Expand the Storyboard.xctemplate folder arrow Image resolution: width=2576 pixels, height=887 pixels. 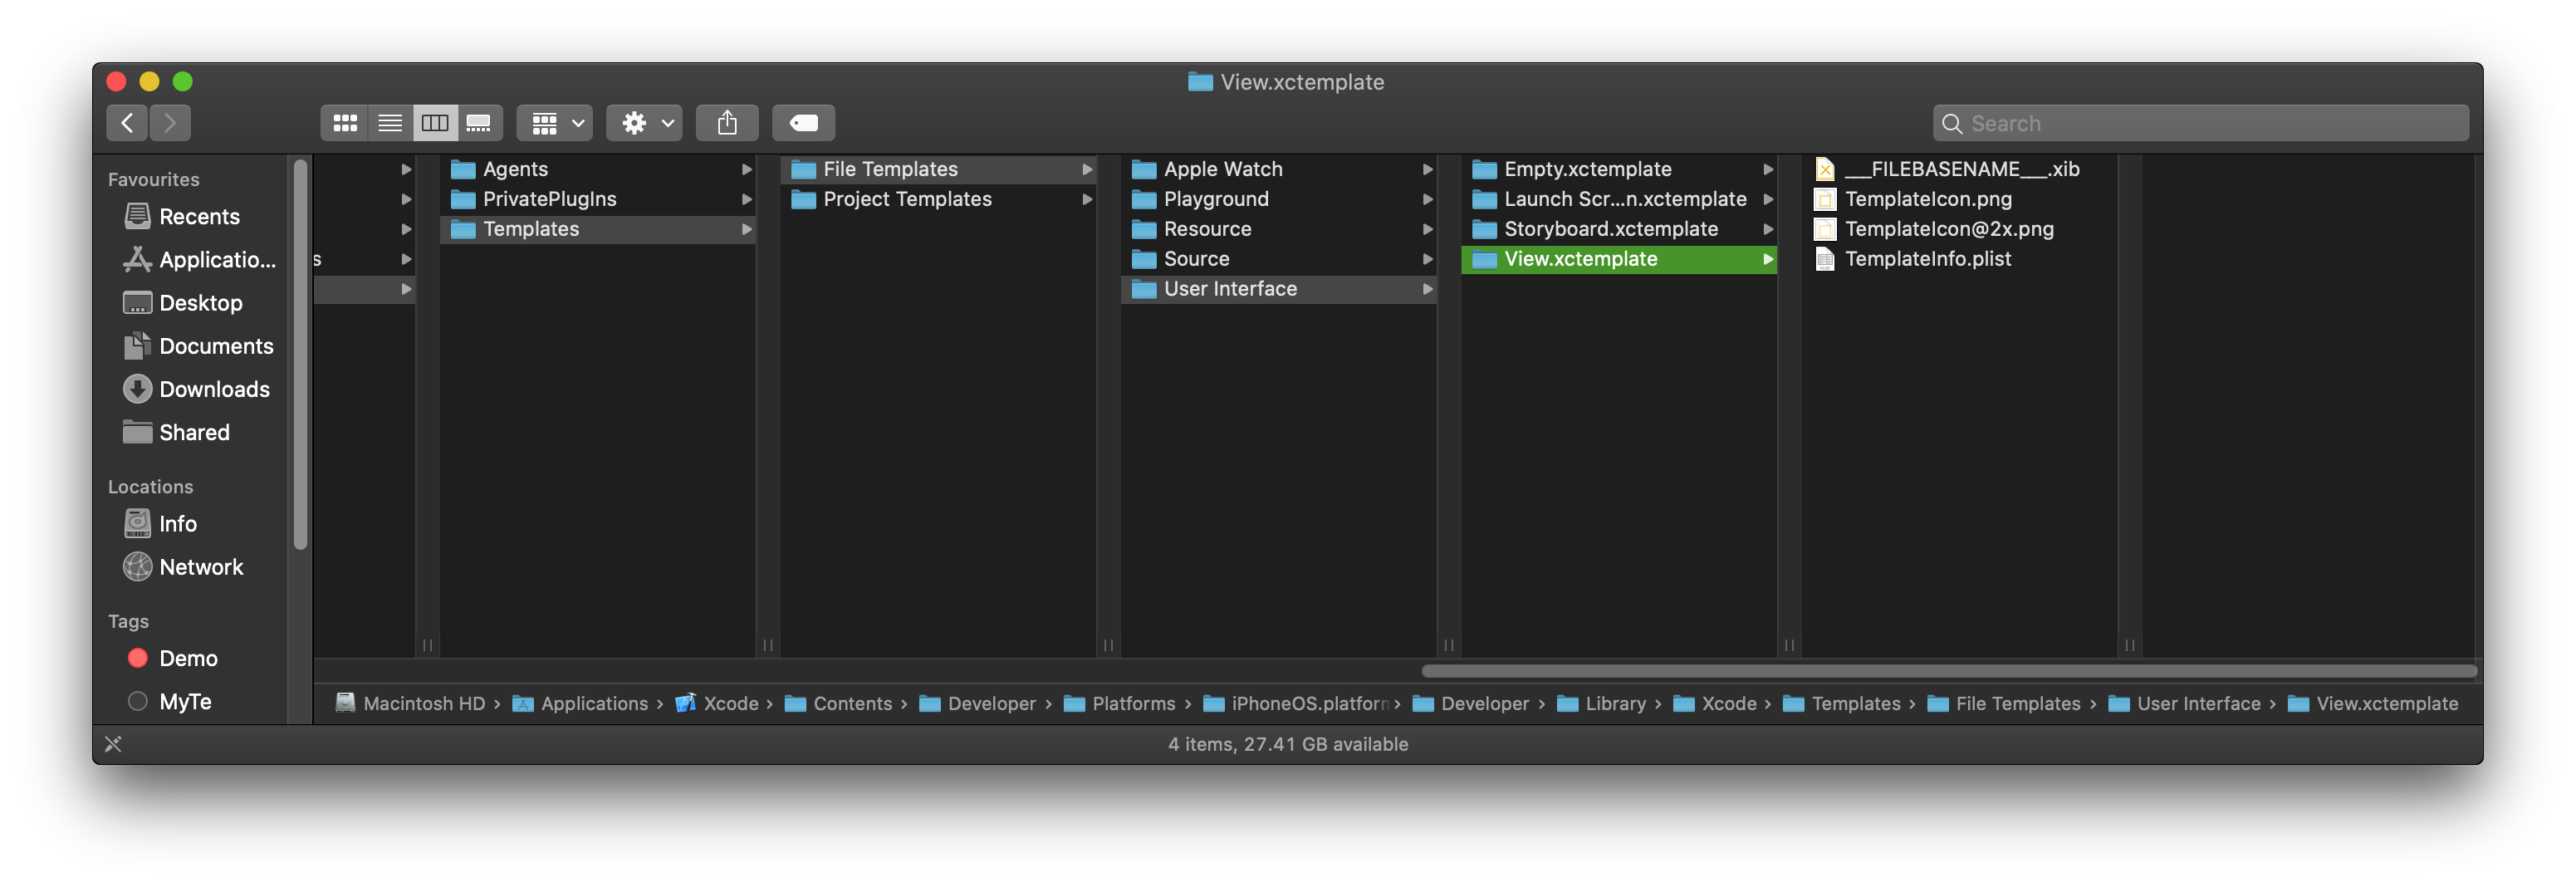[x=1767, y=229]
